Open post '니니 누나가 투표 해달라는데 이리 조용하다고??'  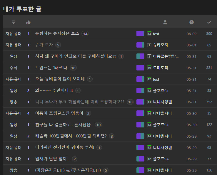[80, 102]
